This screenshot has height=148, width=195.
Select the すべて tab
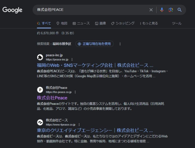(44, 23)
